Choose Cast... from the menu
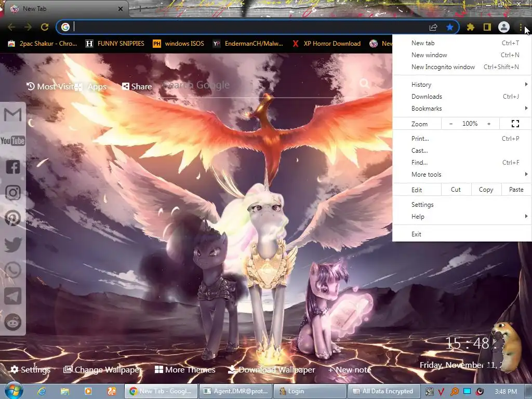Image resolution: width=532 pixels, height=399 pixels. (462, 151)
